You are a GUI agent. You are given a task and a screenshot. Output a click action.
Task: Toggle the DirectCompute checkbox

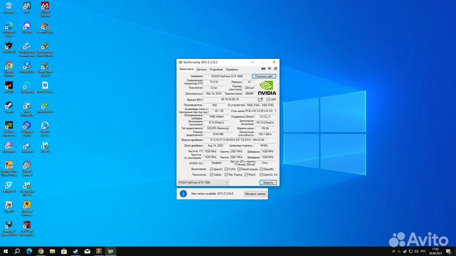239,169
